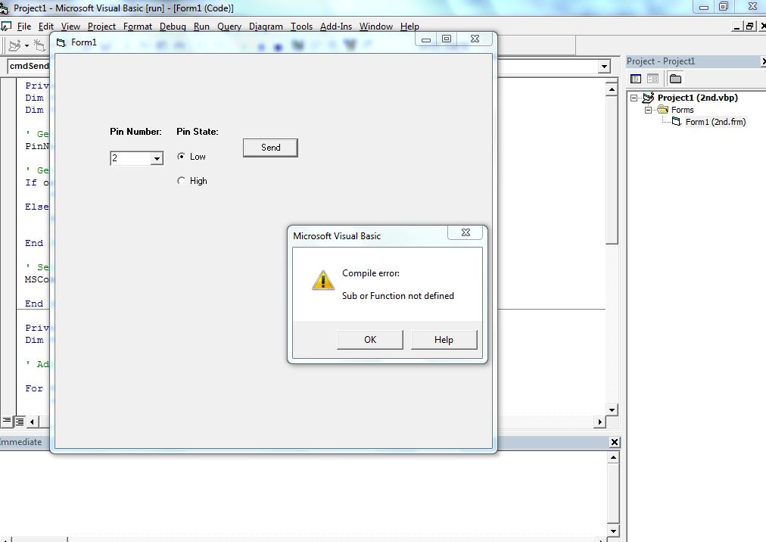Open the File menu

tap(24, 26)
